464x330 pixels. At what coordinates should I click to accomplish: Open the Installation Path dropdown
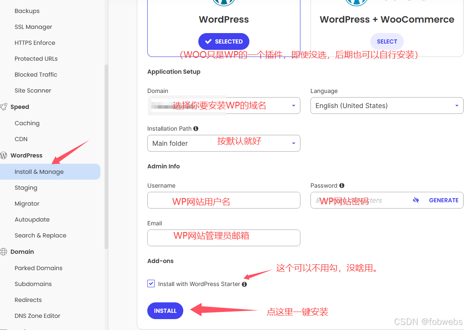(224, 143)
